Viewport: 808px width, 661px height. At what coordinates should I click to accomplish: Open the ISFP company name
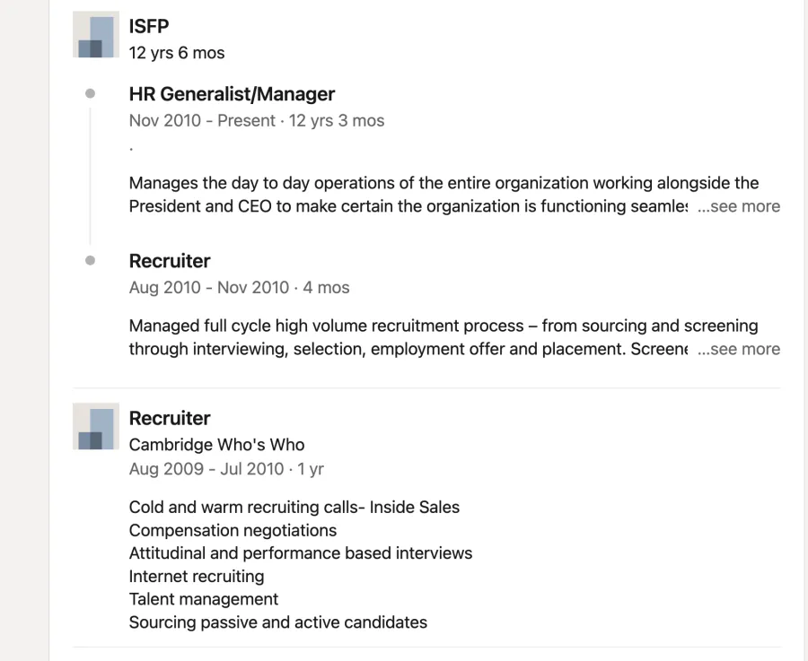tap(149, 26)
